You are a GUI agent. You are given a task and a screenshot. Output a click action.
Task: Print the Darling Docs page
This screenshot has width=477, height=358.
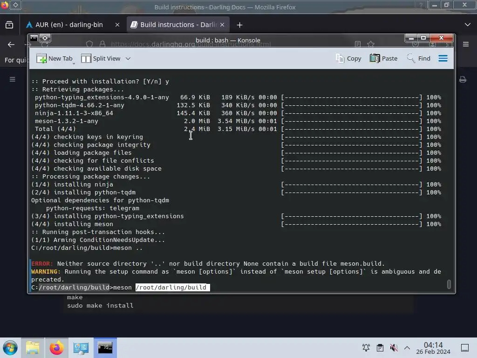click(463, 79)
